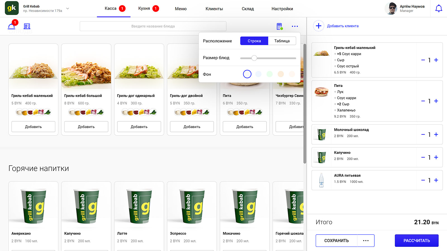This screenshot has width=447, height=251.
Task: Select the Строка layout option
Action: click(x=254, y=41)
